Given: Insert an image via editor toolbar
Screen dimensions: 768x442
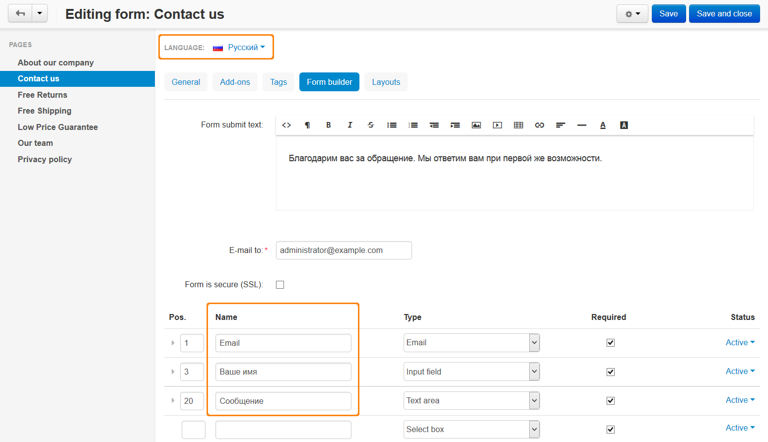Looking at the screenshot, I should (476, 125).
